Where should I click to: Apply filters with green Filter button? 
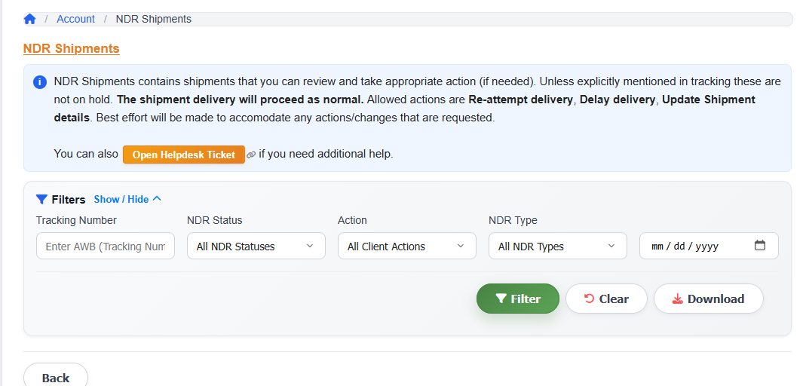tap(518, 299)
